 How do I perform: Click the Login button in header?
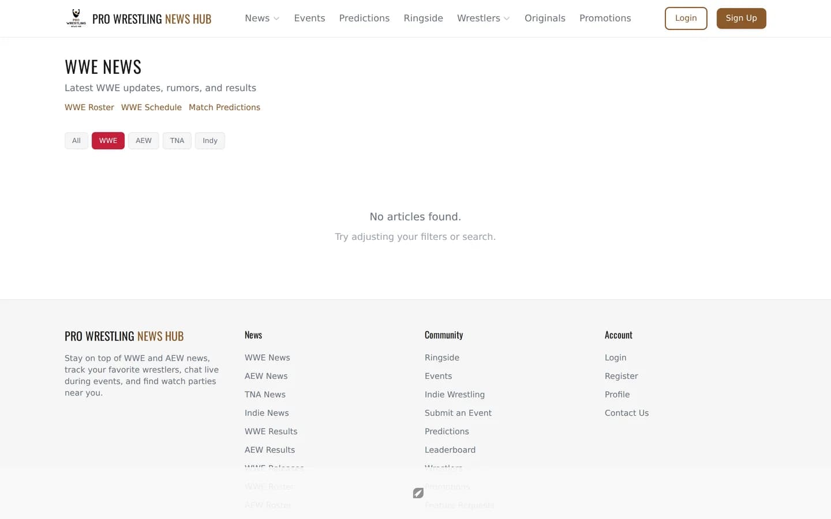(x=686, y=18)
